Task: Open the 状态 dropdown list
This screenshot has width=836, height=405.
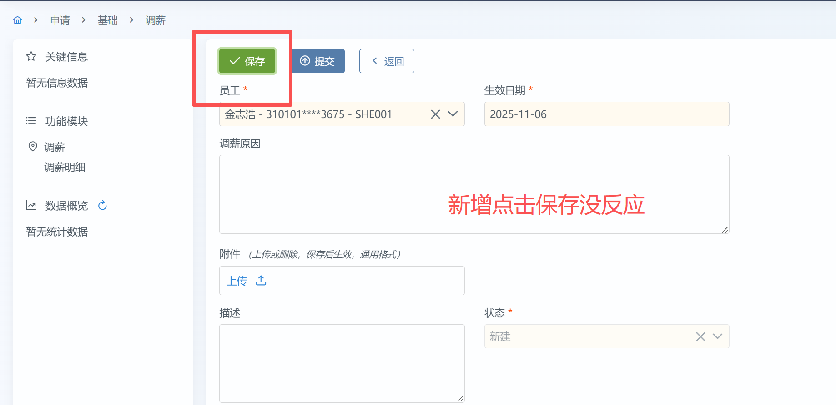Action: (x=717, y=336)
